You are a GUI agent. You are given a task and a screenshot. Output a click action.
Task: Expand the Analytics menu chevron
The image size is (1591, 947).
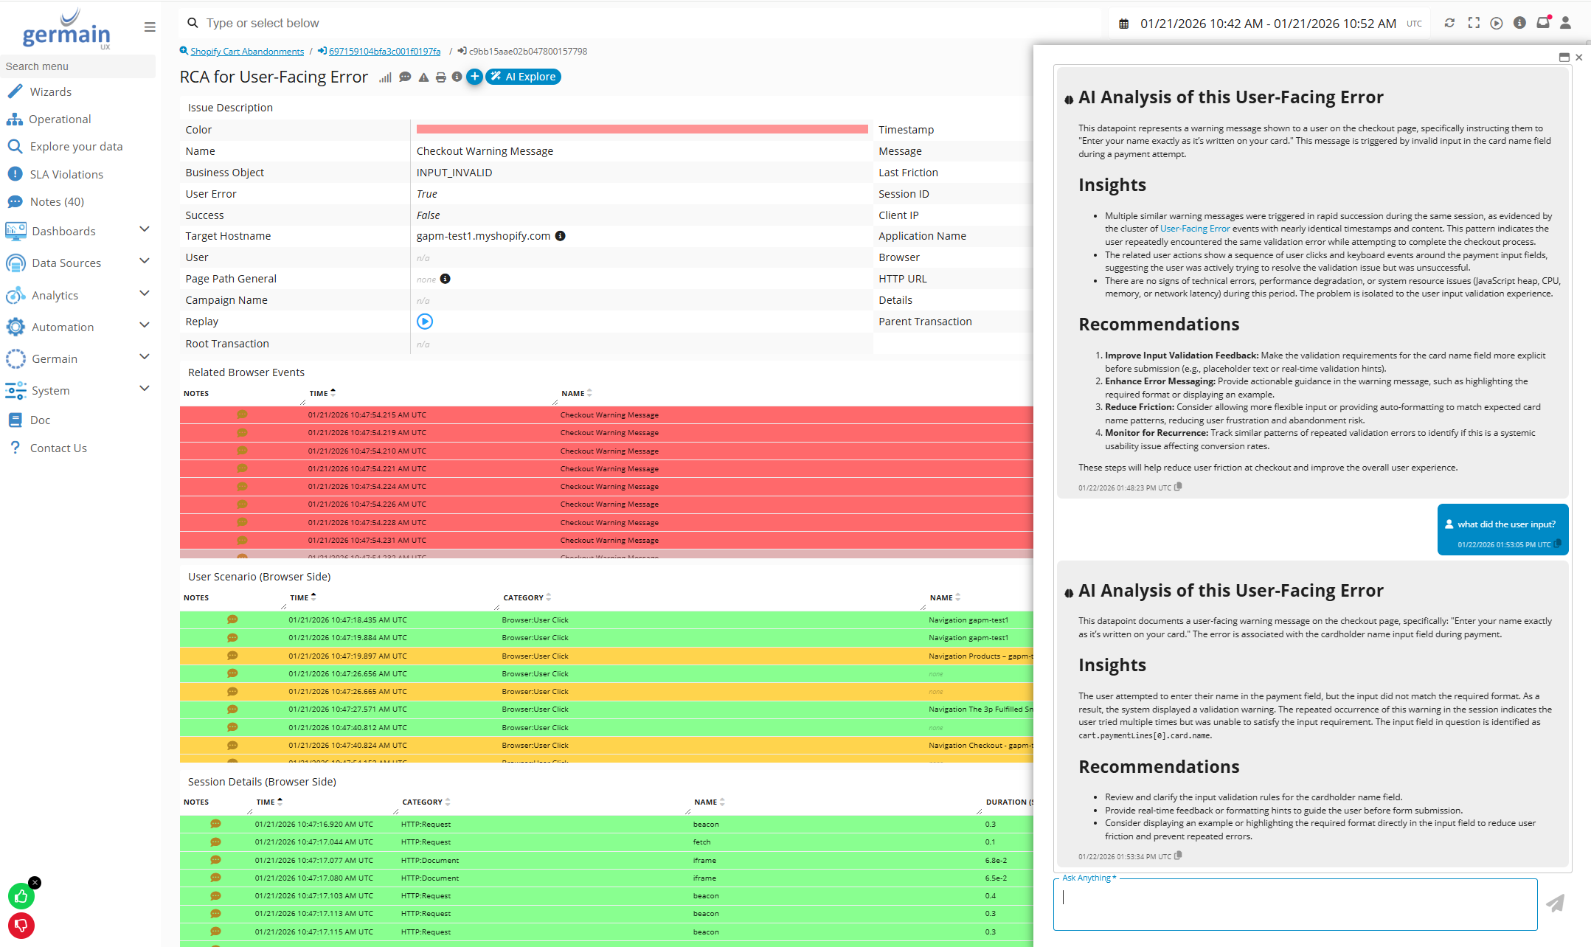click(145, 294)
